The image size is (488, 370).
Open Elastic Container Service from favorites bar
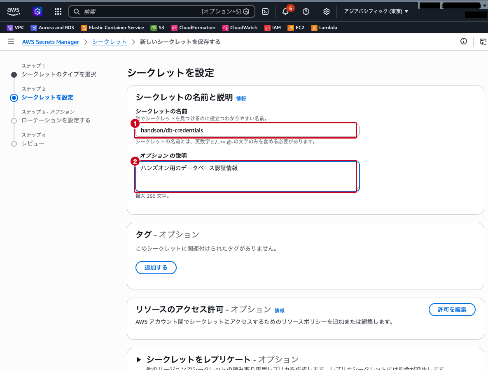(112, 28)
